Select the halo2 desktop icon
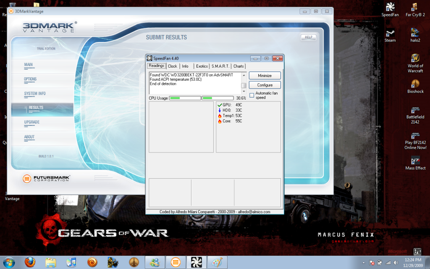This screenshot has height=269, width=430. point(415,35)
